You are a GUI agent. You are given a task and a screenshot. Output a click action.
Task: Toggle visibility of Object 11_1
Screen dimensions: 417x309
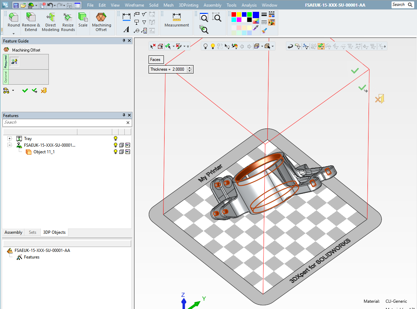tap(115, 152)
